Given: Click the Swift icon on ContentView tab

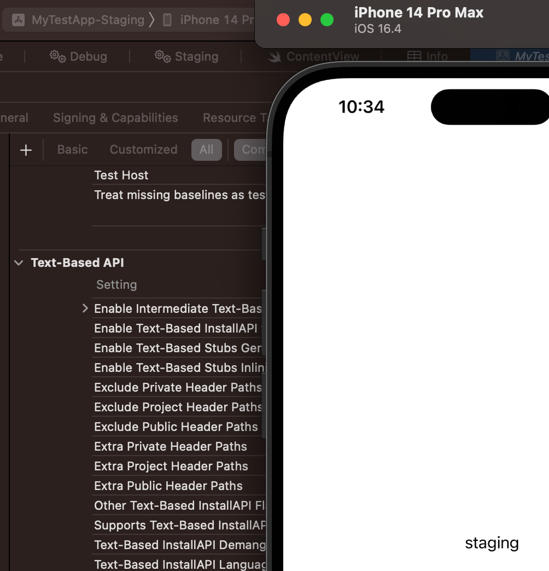Looking at the screenshot, I should coord(274,56).
